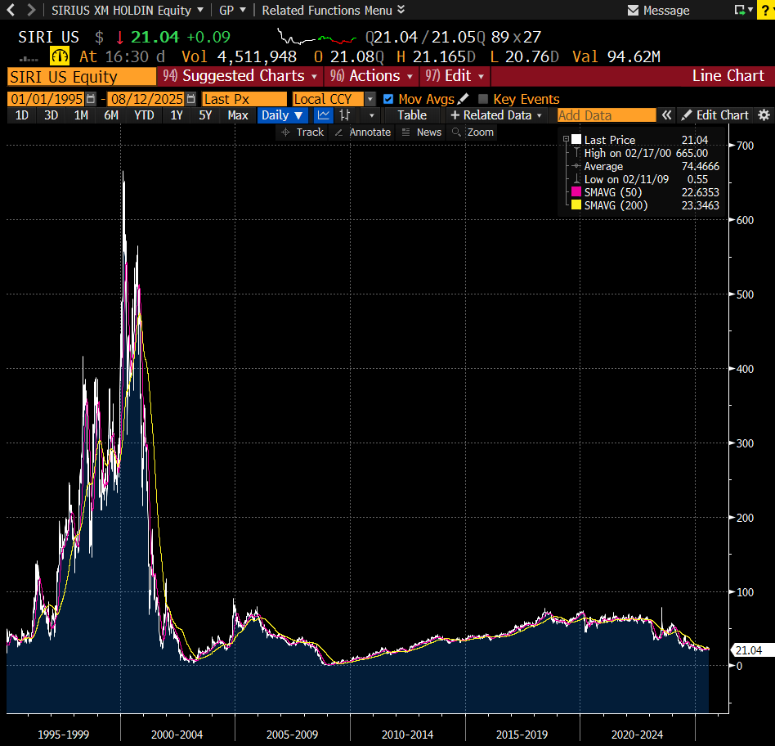The height and width of the screenshot is (746, 775).
Task: Open the GP function dropdown
Action: coord(232,10)
